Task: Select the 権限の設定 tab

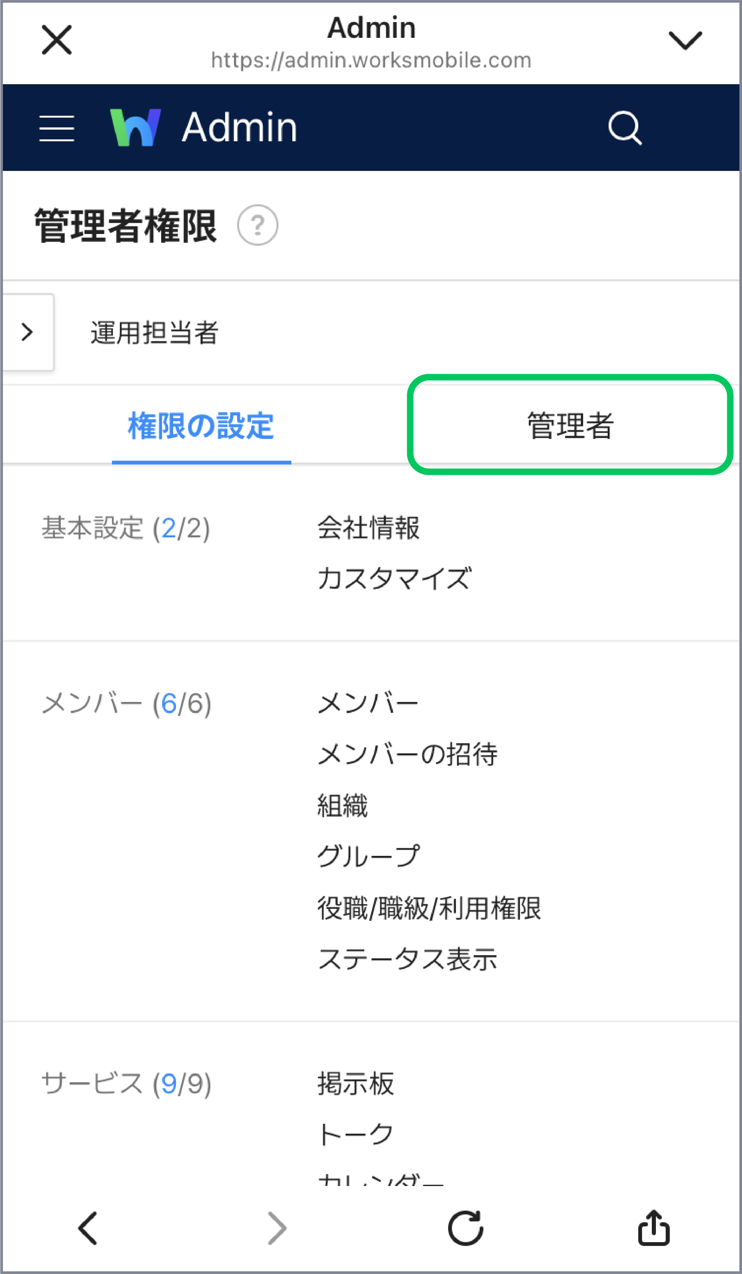Action: coord(201,426)
